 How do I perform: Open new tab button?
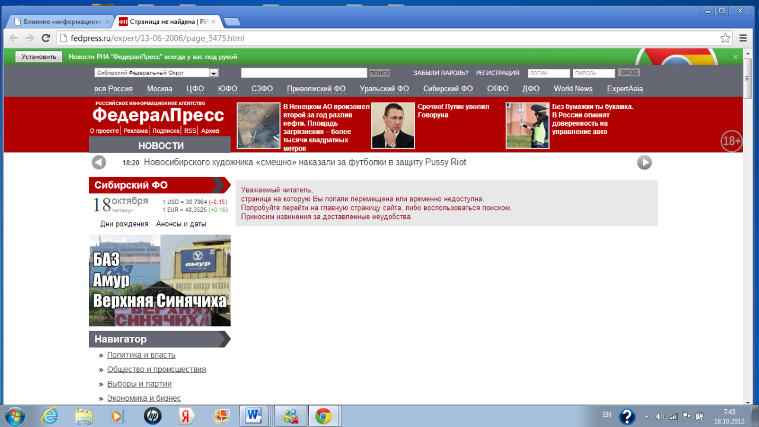pos(232,22)
